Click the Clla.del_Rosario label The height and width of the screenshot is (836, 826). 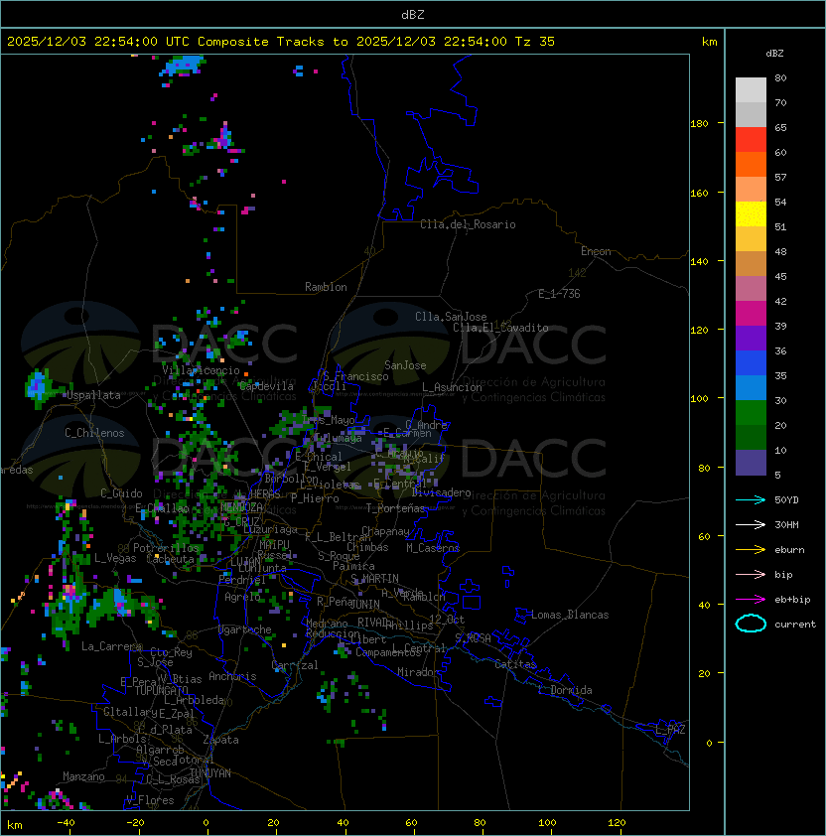(468, 224)
